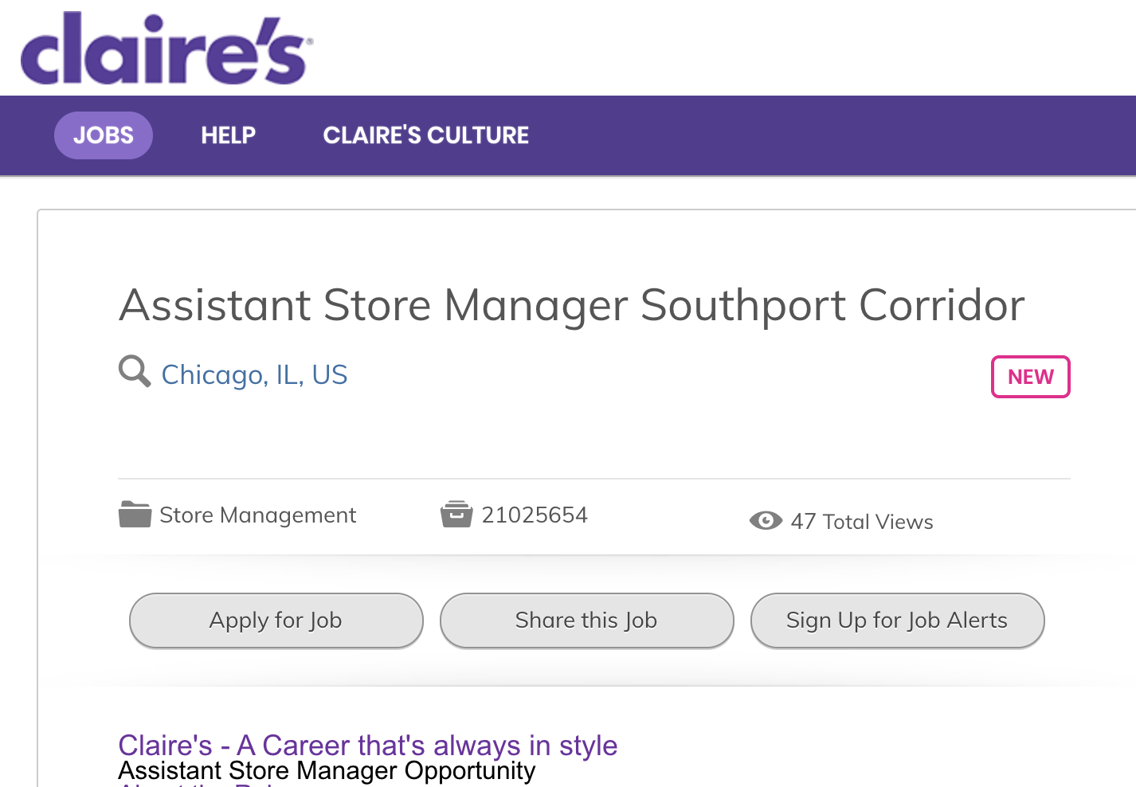This screenshot has width=1136, height=787.
Task: Click the NEW badge
Action: [1030, 377]
